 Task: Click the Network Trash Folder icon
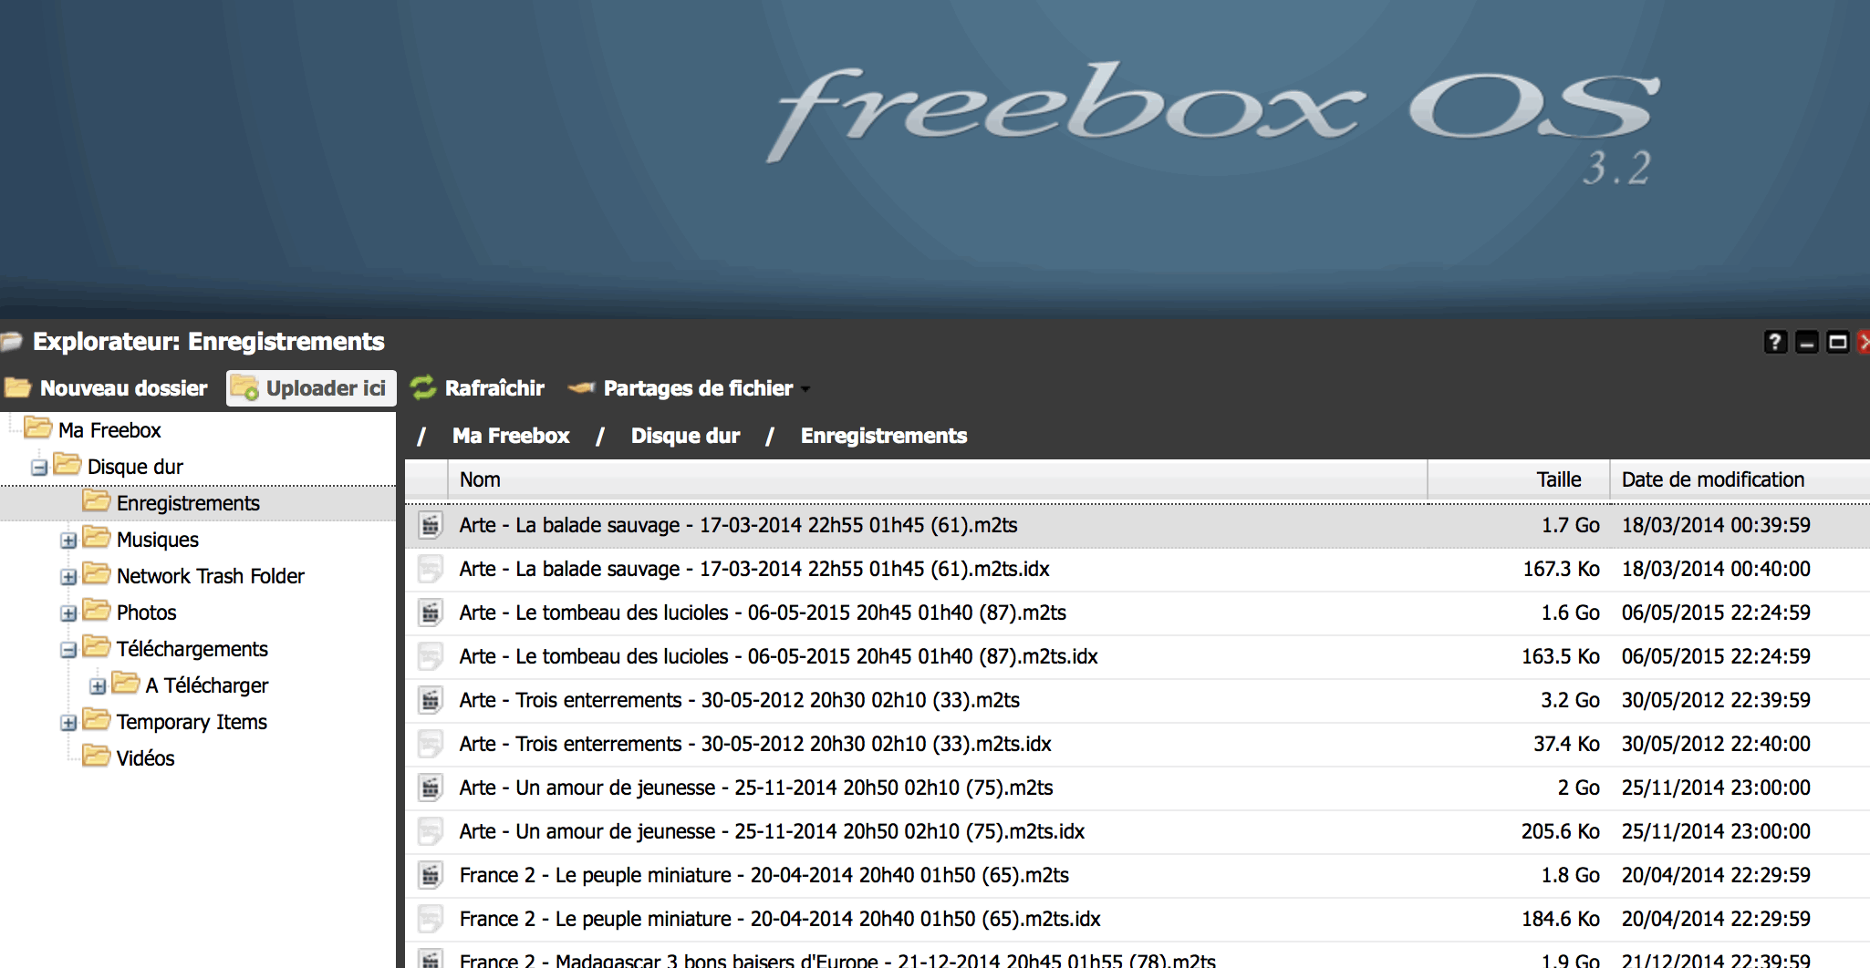point(96,573)
